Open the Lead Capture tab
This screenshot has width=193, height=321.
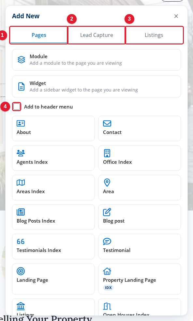pos(96,35)
